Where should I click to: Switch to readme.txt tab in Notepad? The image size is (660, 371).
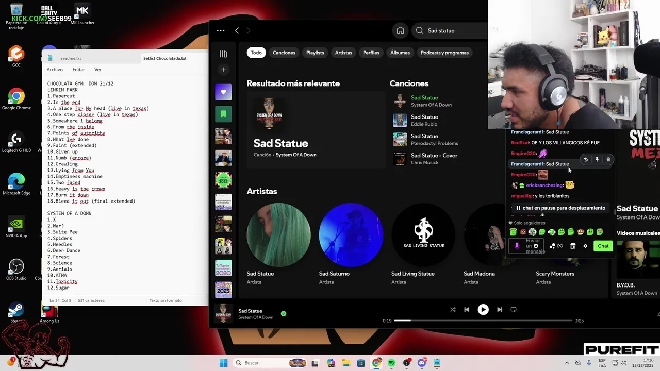click(71, 58)
